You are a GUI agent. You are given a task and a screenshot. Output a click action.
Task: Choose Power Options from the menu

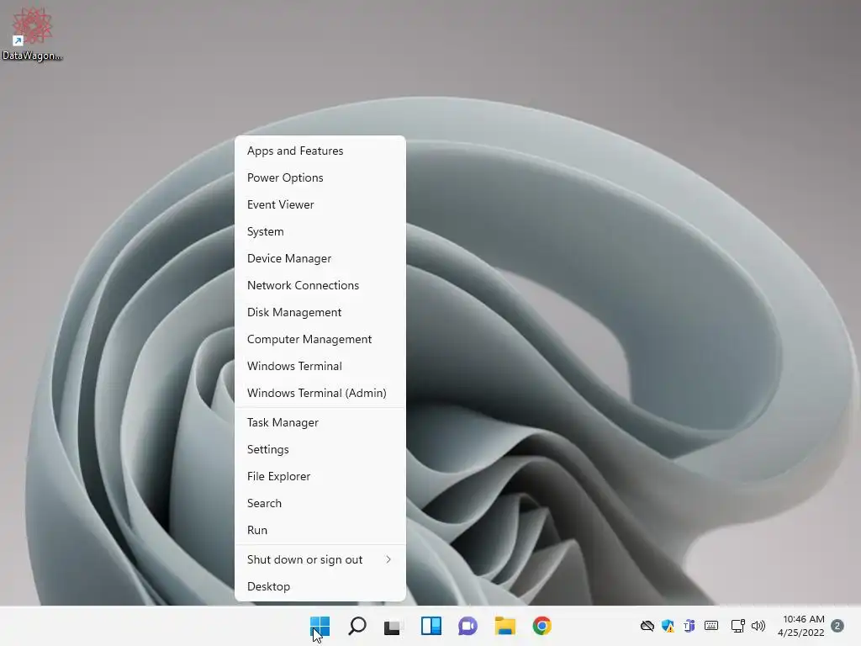coord(320,177)
